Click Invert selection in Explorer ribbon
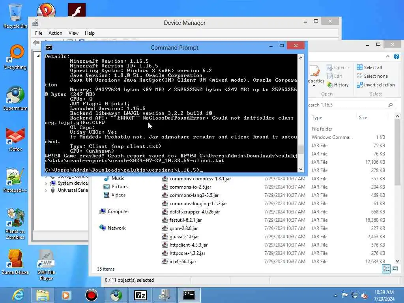 click(376, 85)
